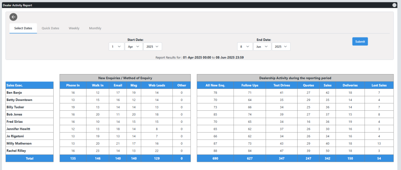Click Rachel Rilley in sales exec list
Image resolution: width=401 pixels, height=170 pixels.
click(x=16, y=151)
